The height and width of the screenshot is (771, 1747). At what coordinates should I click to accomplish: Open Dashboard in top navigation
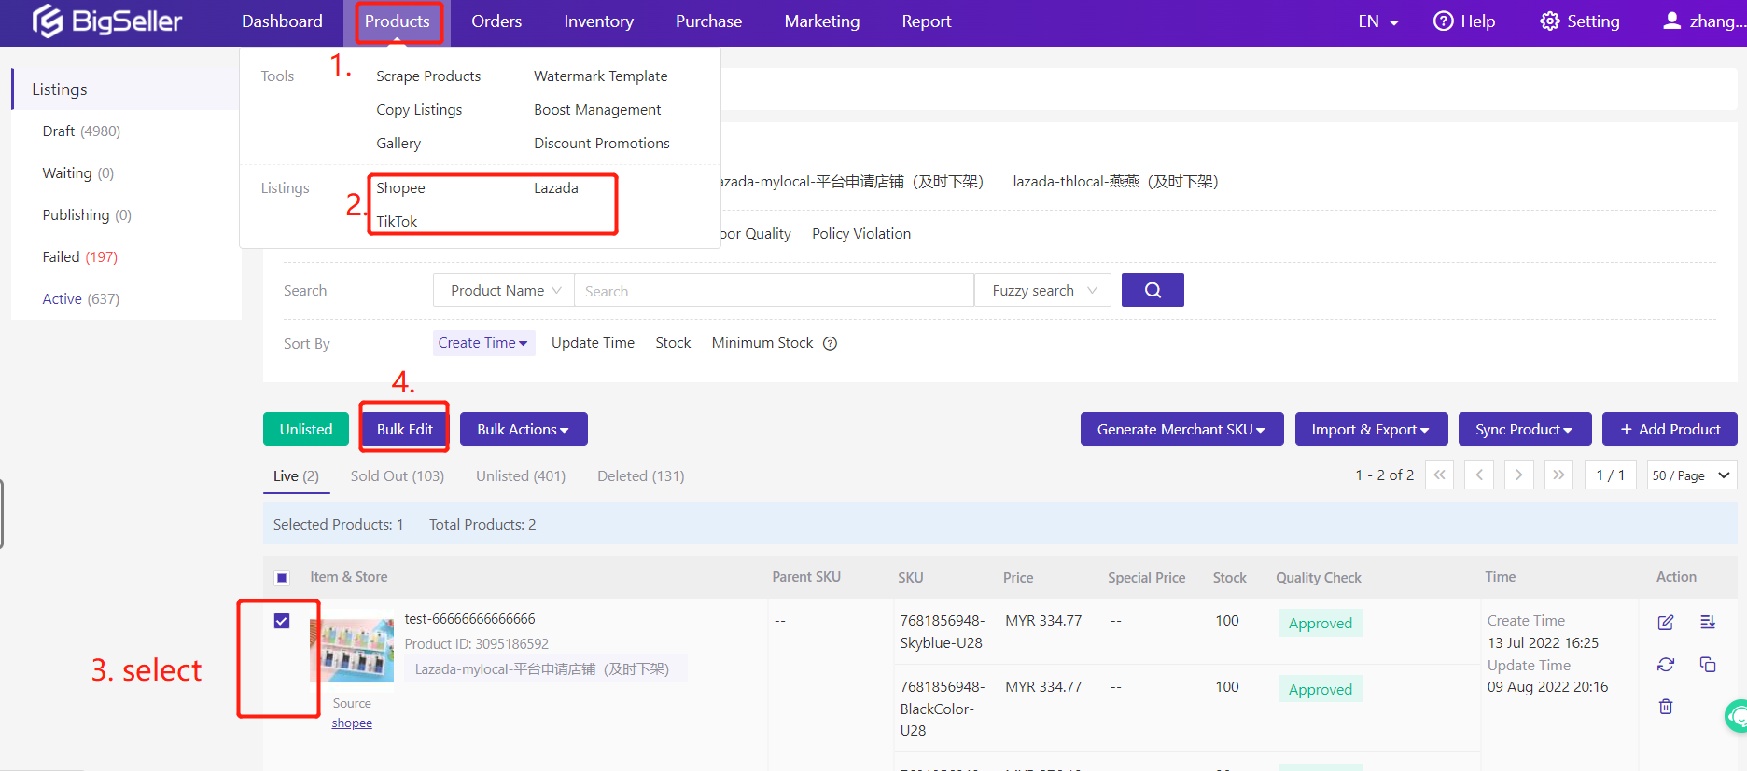[x=282, y=21]
